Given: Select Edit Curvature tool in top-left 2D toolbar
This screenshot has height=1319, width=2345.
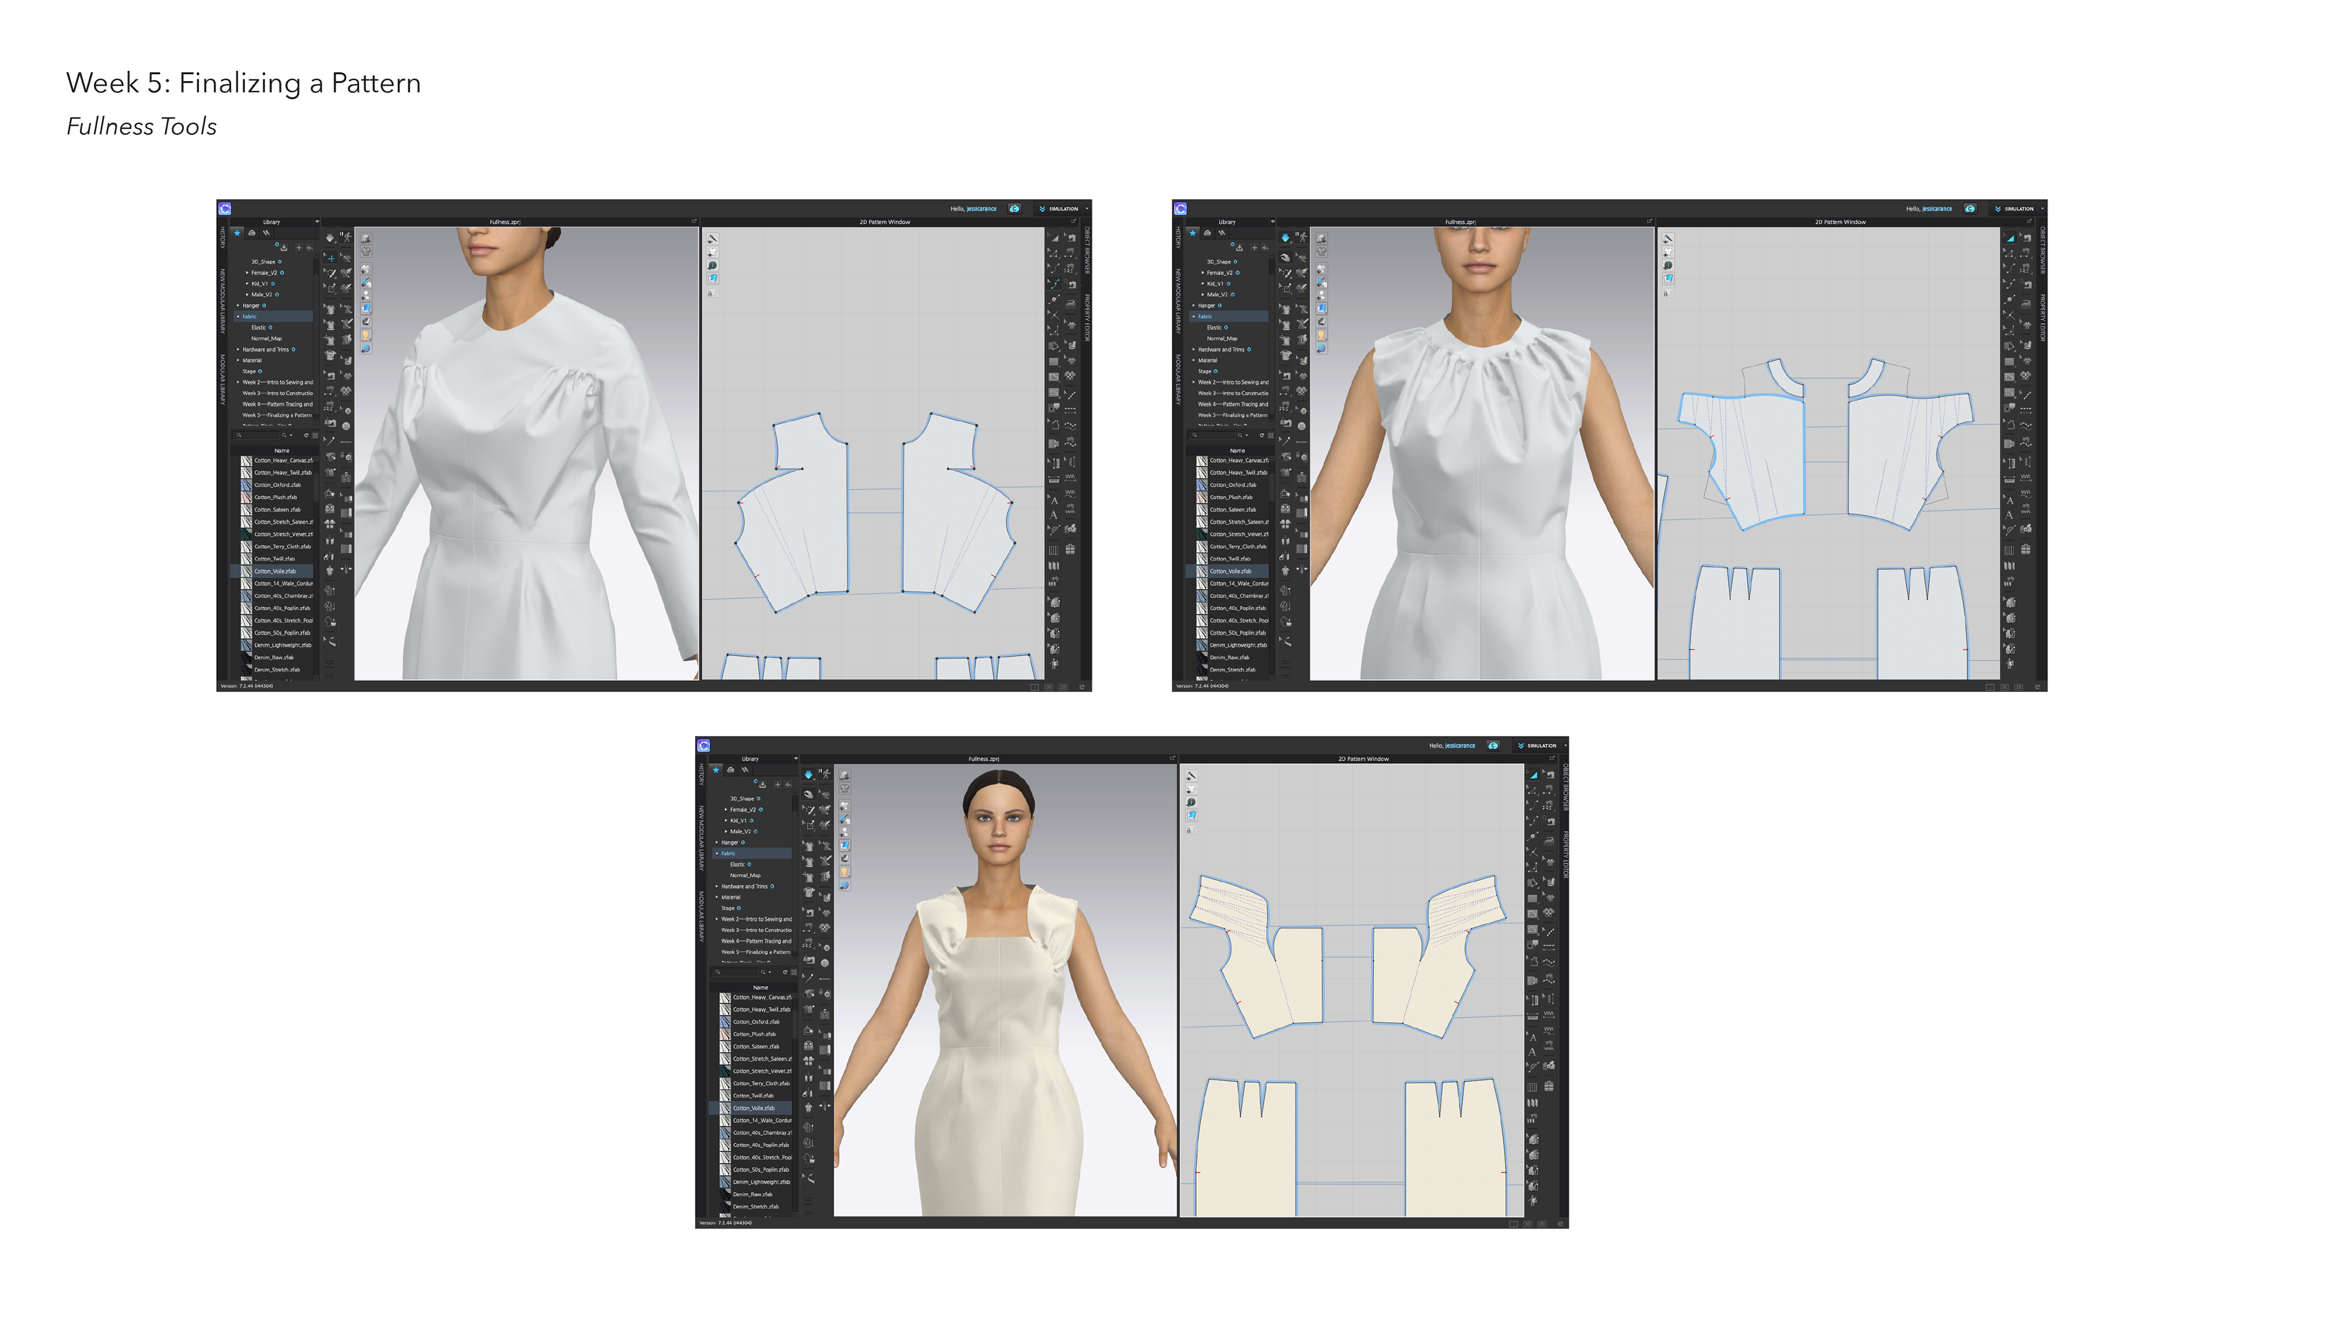Looking at the screenshot, I should pyautogui.click(x=1054, y=269).
